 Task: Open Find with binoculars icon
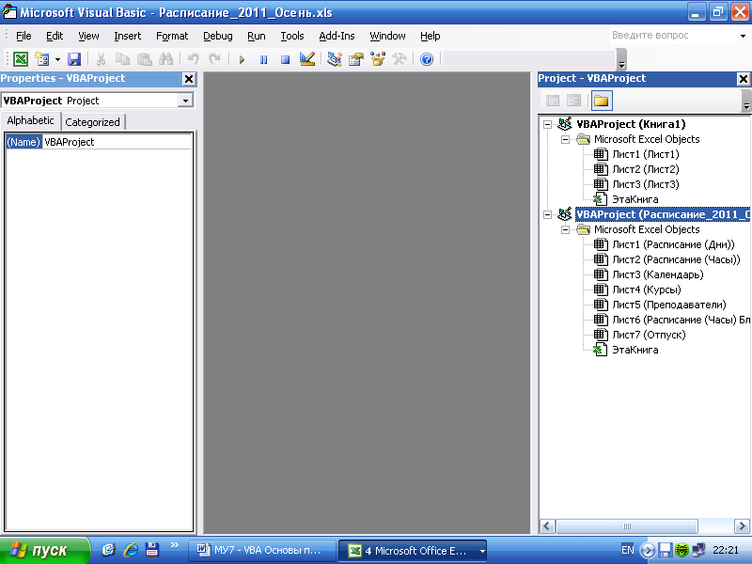[x=166, y=59]
